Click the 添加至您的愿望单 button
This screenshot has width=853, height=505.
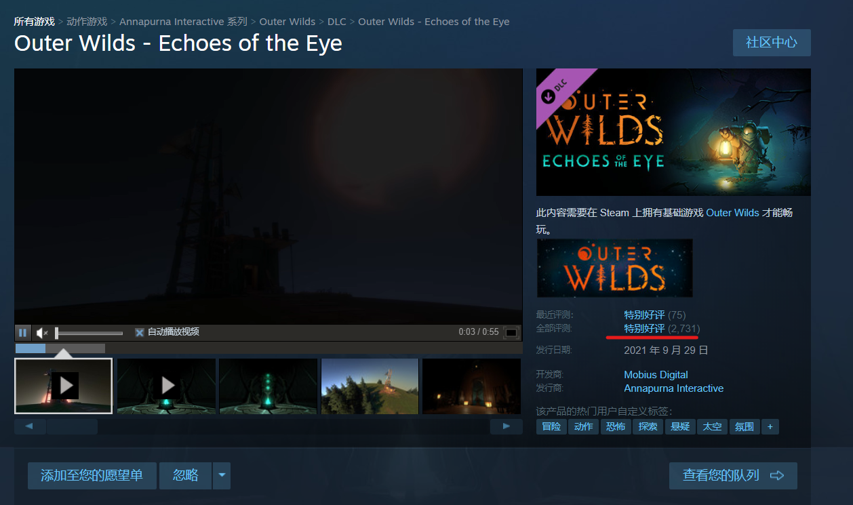(x=92, y=476)
